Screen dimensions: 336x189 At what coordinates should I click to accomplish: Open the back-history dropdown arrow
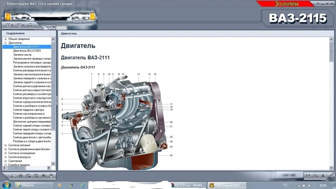(12, 26)
